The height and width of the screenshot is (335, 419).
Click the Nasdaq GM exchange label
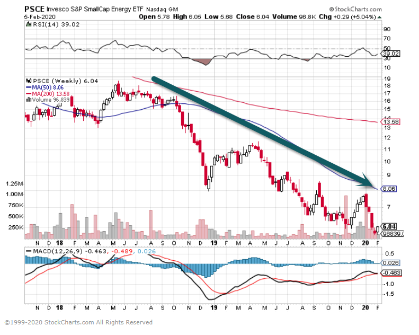pos(162,10)
